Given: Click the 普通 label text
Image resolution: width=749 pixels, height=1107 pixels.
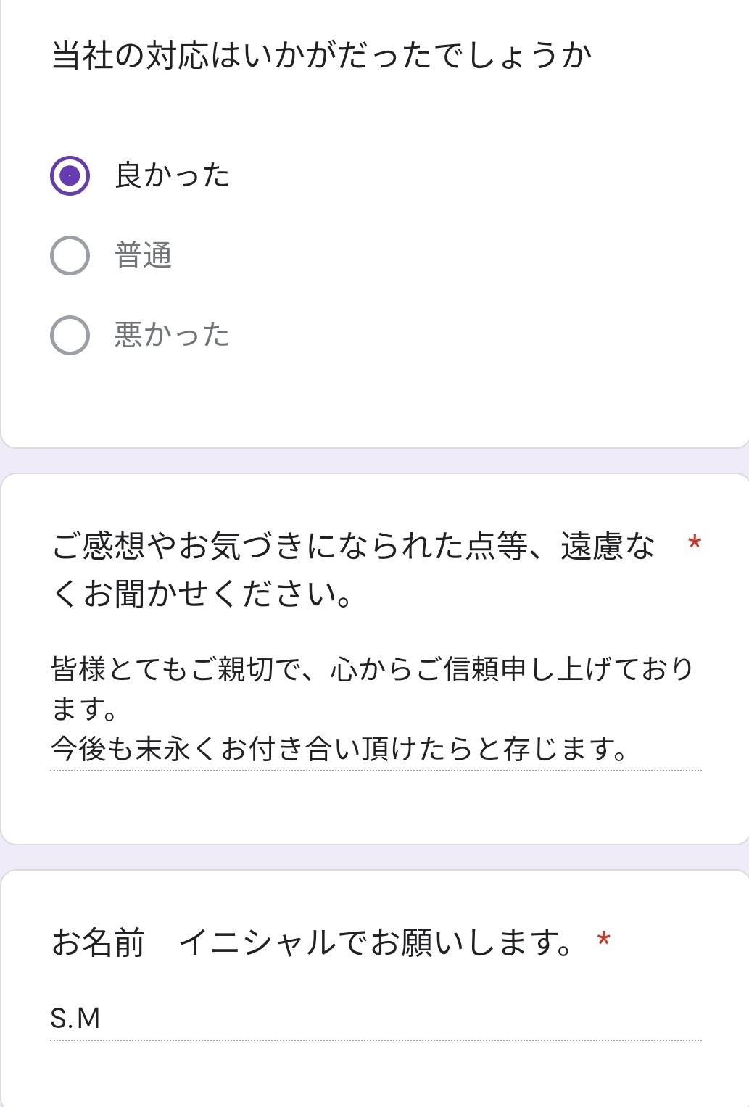Looking at the screenshot, I should tap(143, 255).
